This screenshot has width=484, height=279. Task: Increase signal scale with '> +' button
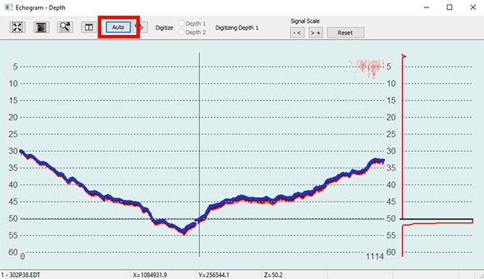(x=316, y=33)
